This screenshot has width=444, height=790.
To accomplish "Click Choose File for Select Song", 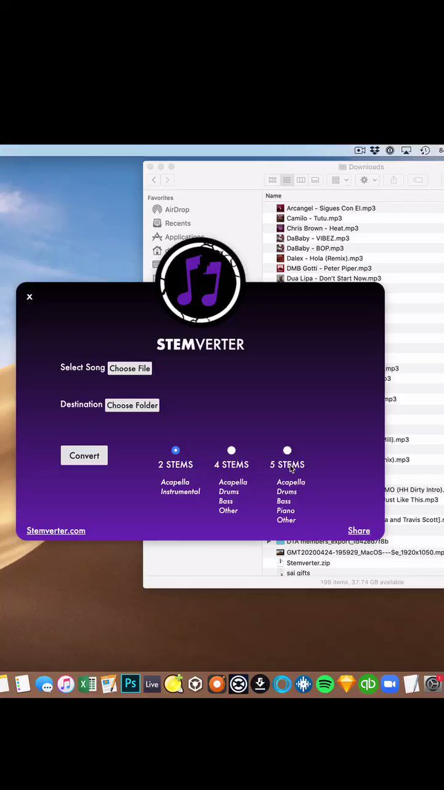I will click(130, 369).
